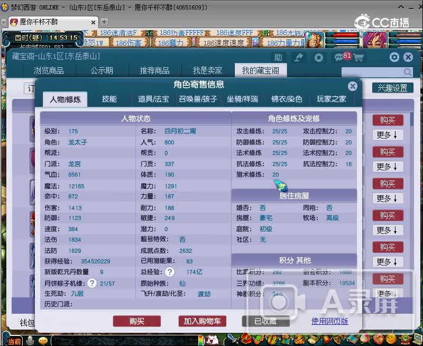
Task: Open 公示期 navigation tab
Action: pyautogui.click(x=102, y=71)
